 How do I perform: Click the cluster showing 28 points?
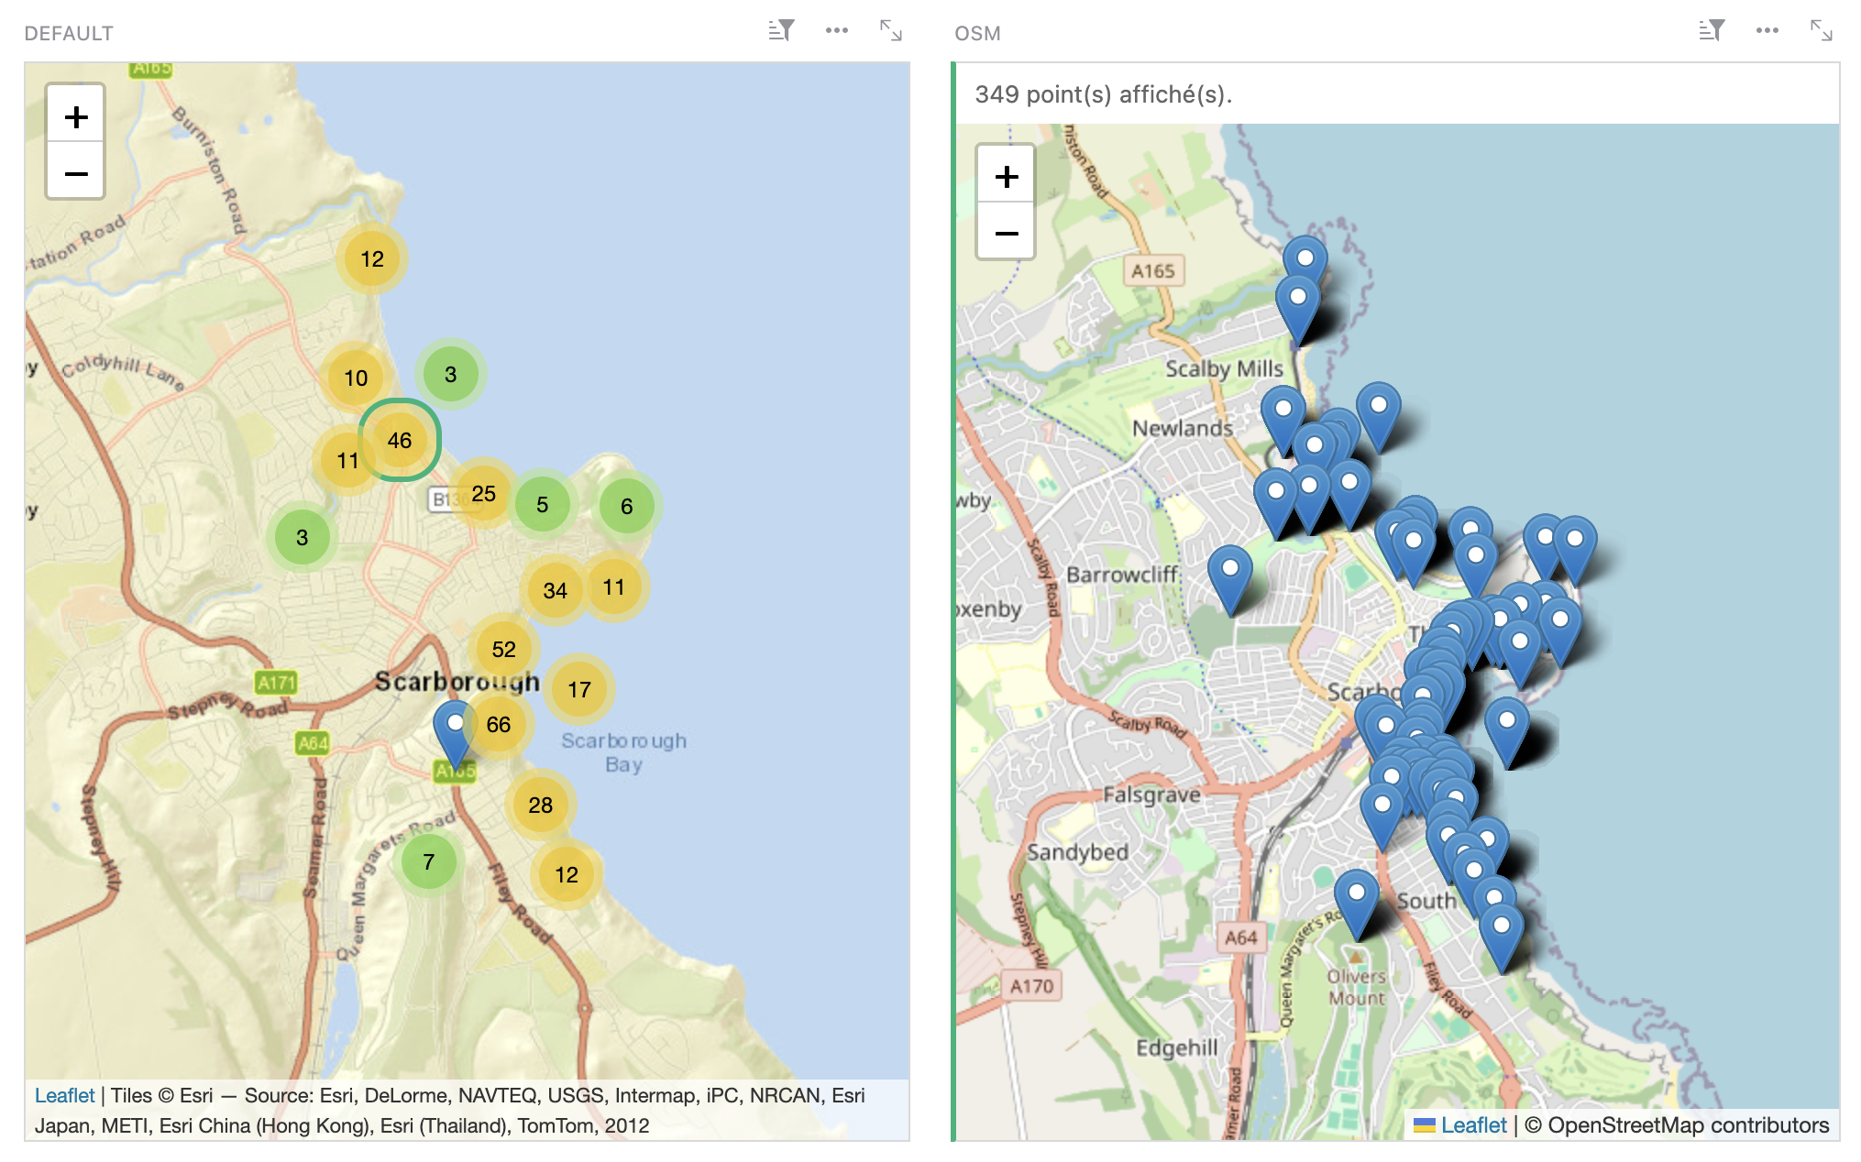(539, 806)
